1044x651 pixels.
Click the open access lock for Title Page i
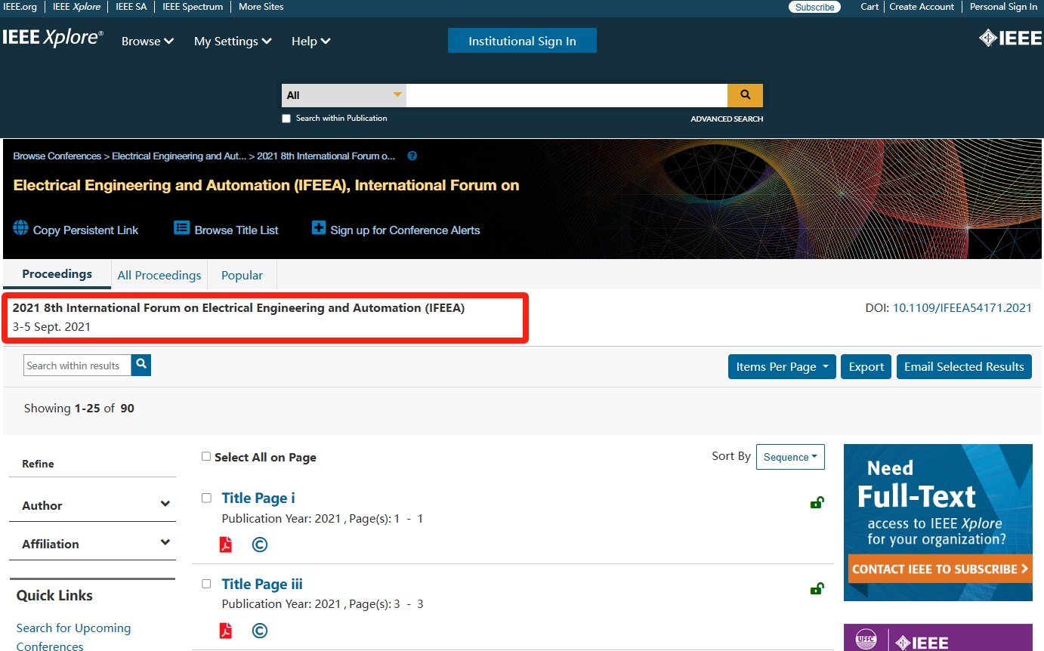pyautogui.click(x=817, y=502)
